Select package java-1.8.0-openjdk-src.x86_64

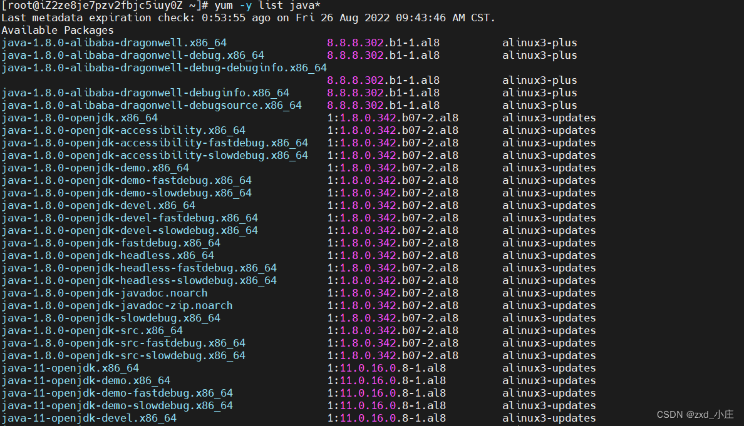pos(92,331)
